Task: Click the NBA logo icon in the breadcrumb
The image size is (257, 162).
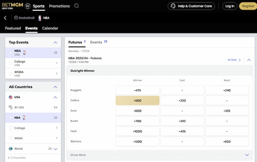Action: [x=40, y=18]
